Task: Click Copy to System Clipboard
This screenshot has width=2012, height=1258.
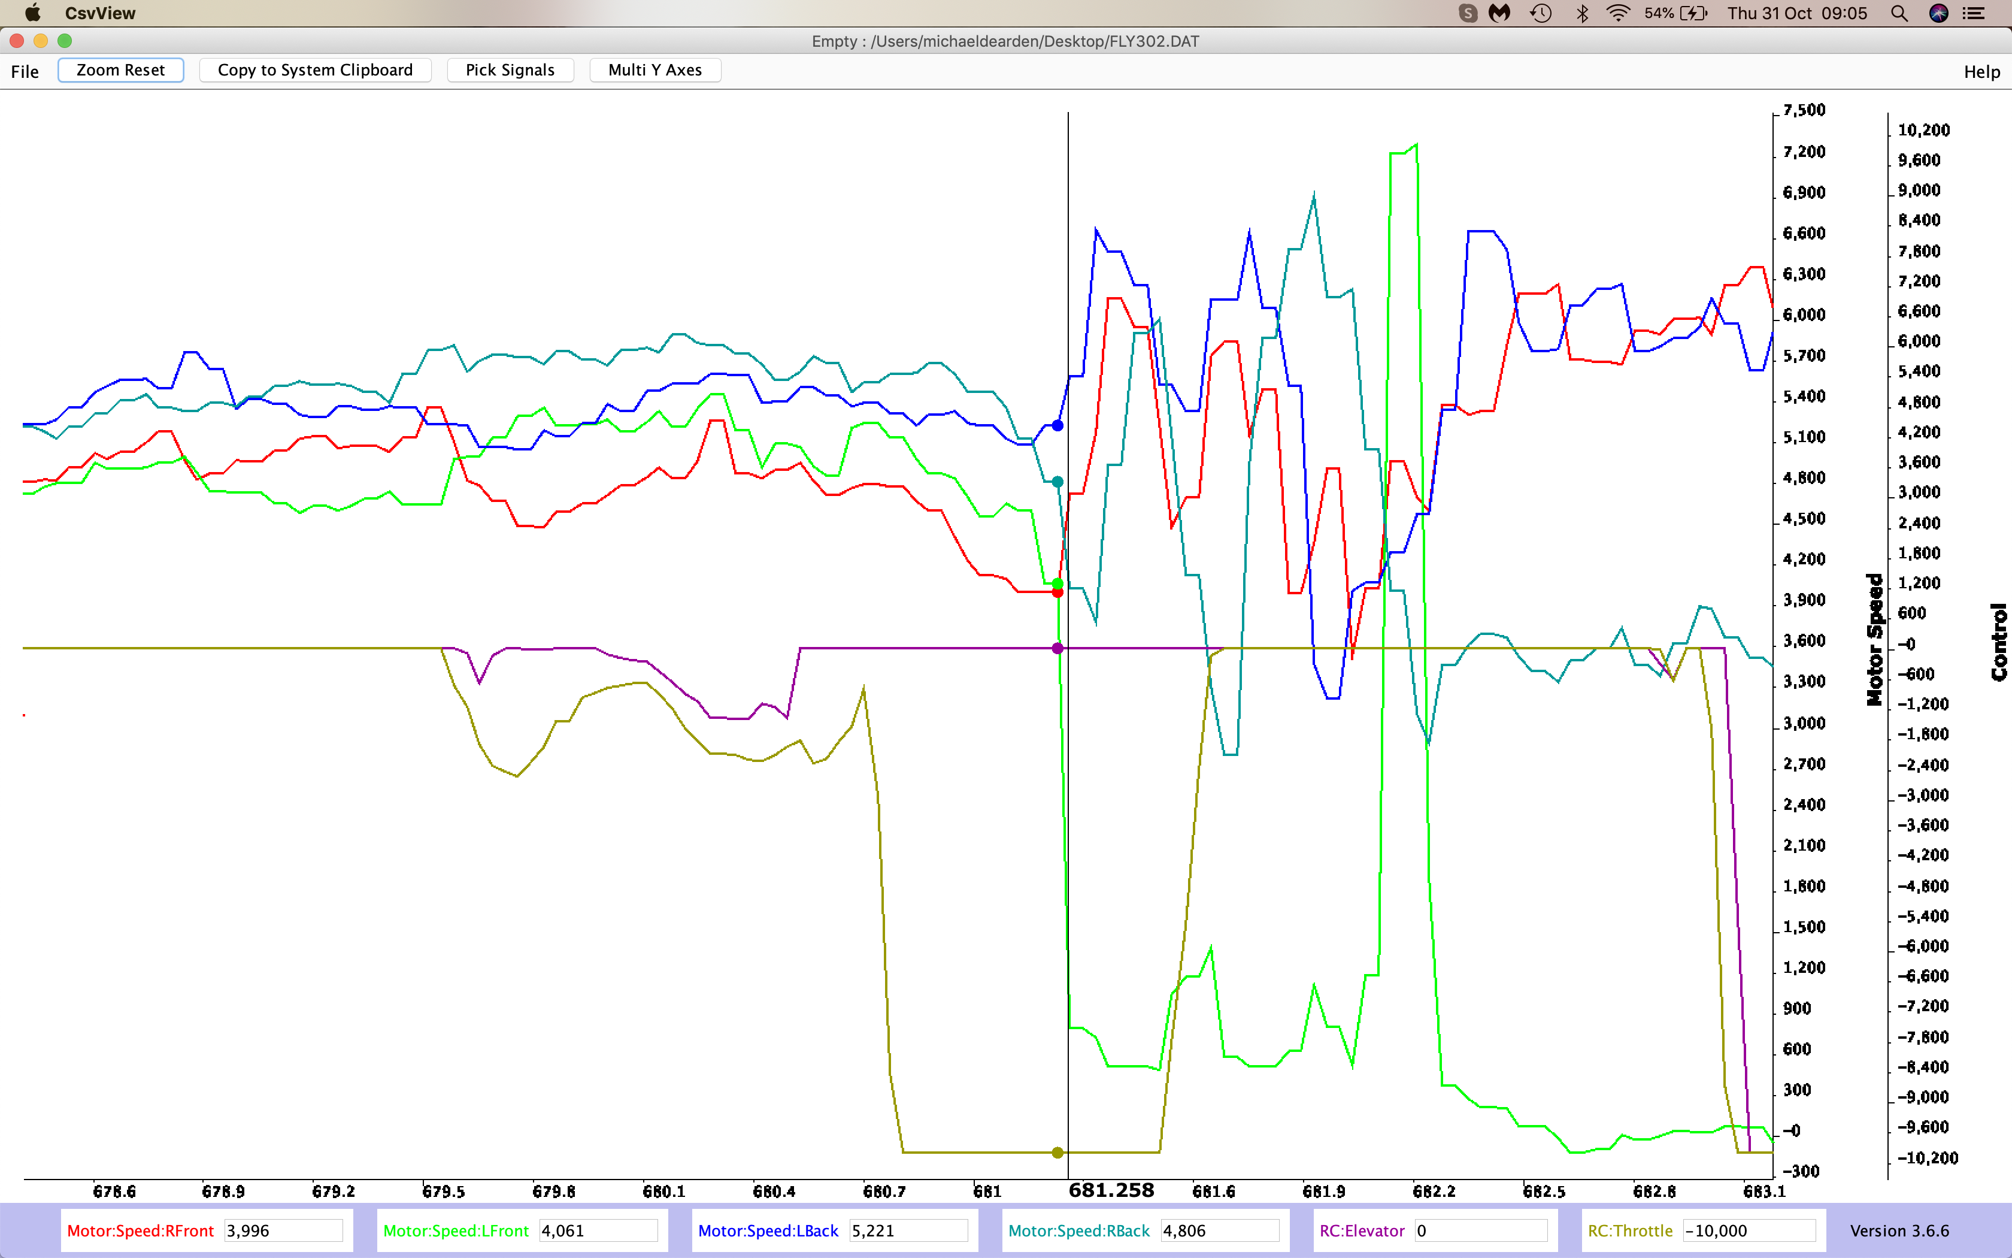Action: [315, 70]
